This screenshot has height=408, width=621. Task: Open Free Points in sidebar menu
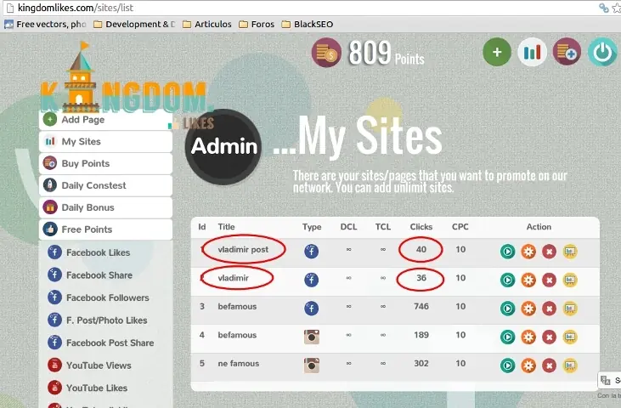coord(105,229)
